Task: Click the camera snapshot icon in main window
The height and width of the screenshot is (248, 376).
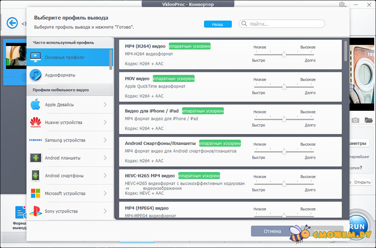Action: point(355,120)
